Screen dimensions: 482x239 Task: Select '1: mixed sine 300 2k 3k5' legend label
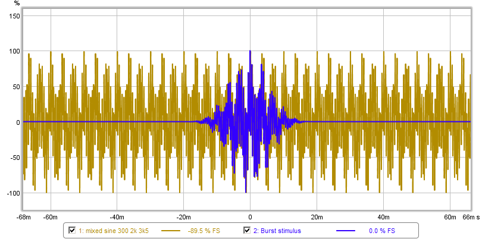114,231
